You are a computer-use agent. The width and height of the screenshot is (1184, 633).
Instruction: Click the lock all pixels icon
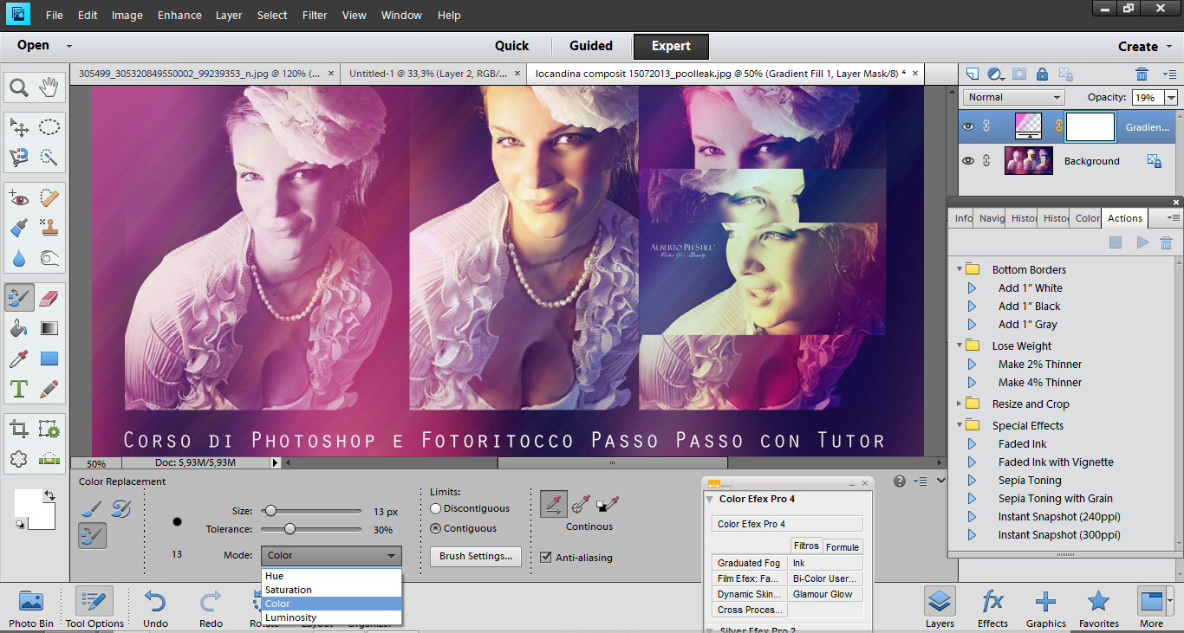pos(1042,74)
